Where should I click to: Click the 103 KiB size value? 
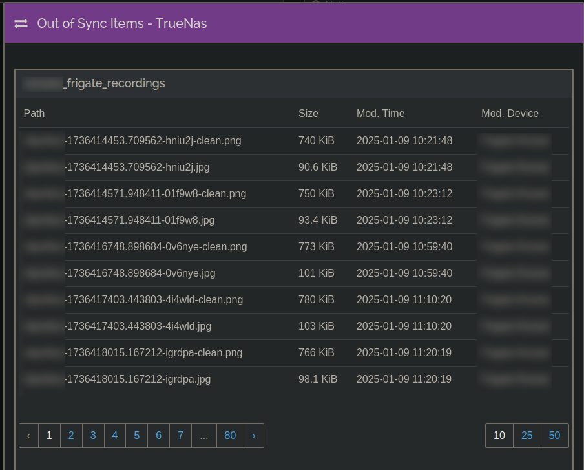[x=316, y=326]
